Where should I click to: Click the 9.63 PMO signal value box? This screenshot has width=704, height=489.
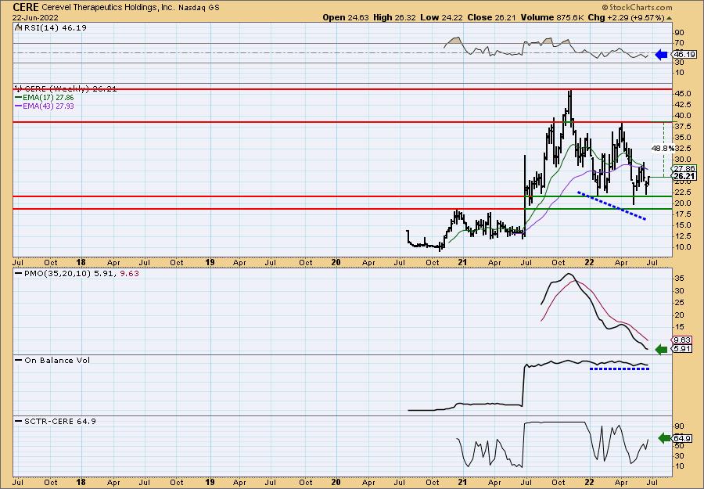[681, 340]
